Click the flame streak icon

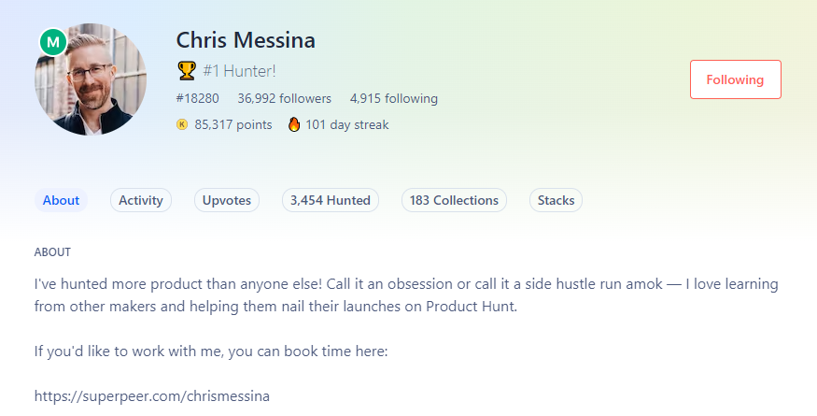[294, 124]
